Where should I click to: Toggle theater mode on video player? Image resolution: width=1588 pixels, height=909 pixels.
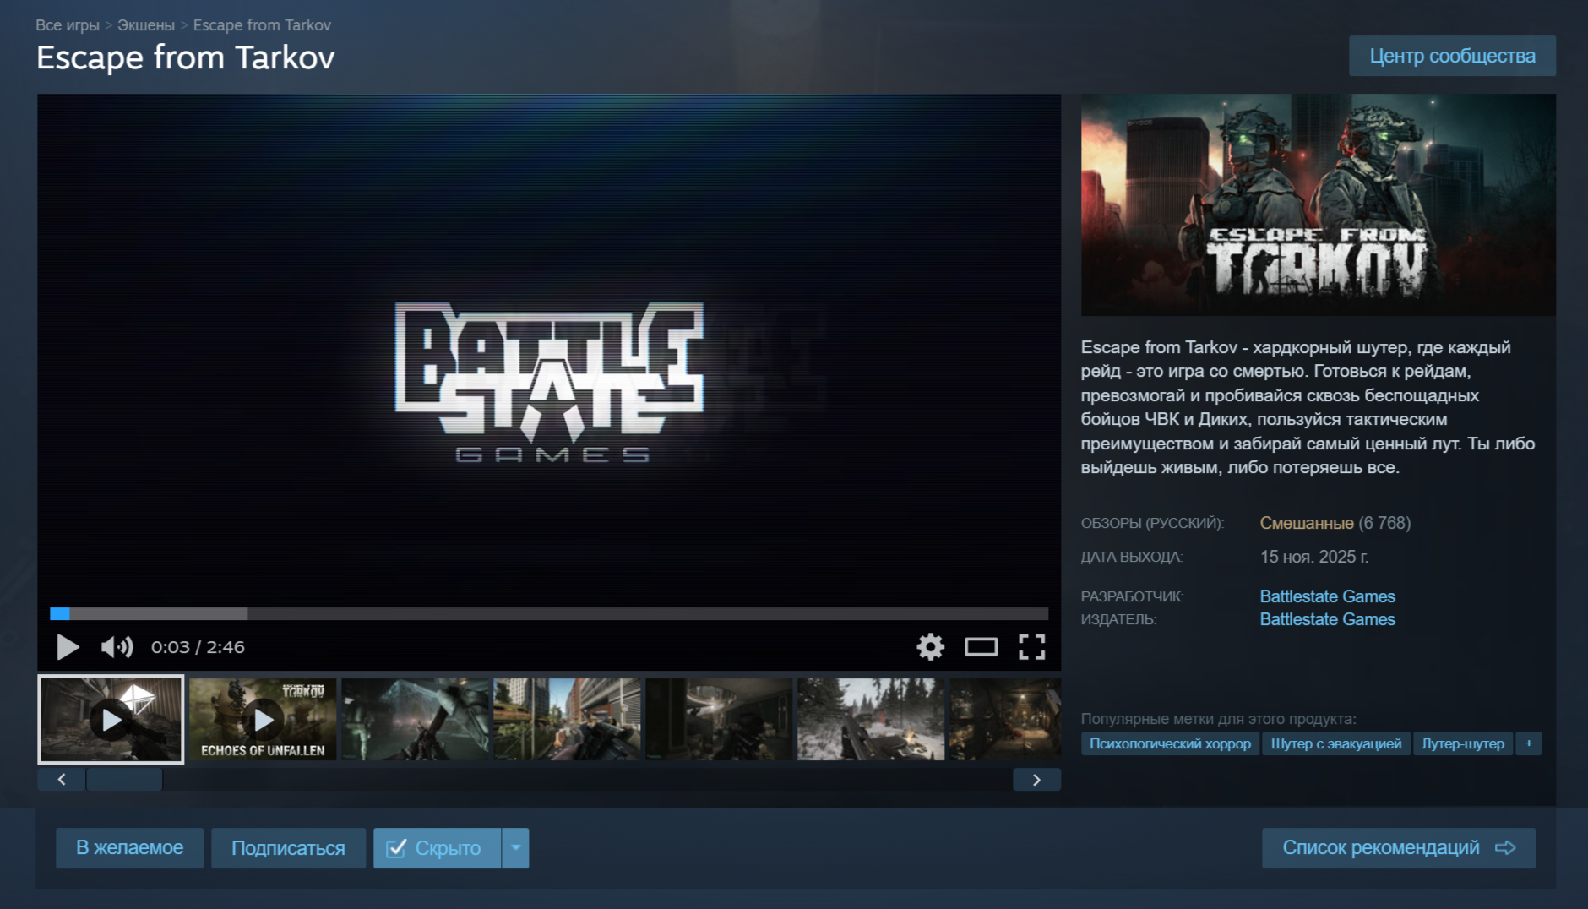[981, 647]
